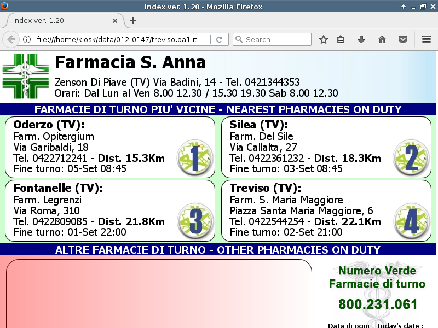Select the Oderzo Farm. Opitergium pharmacy card
This screenshot has width=438, height=328.
click(93, 147)
